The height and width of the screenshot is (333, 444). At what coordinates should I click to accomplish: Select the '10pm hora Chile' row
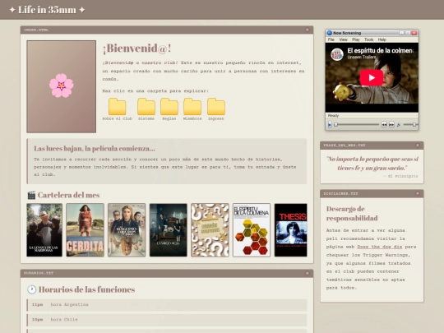tap(167, 320)
